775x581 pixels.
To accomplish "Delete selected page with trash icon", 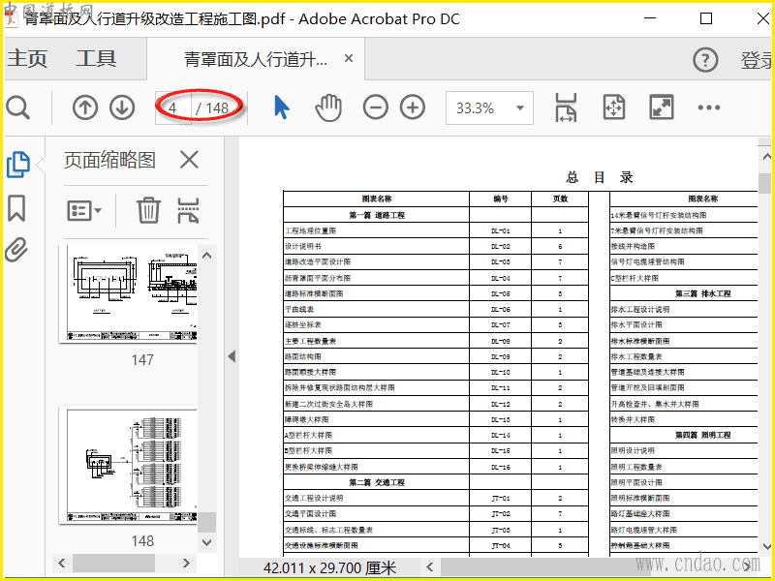I will tap(148, 210).
